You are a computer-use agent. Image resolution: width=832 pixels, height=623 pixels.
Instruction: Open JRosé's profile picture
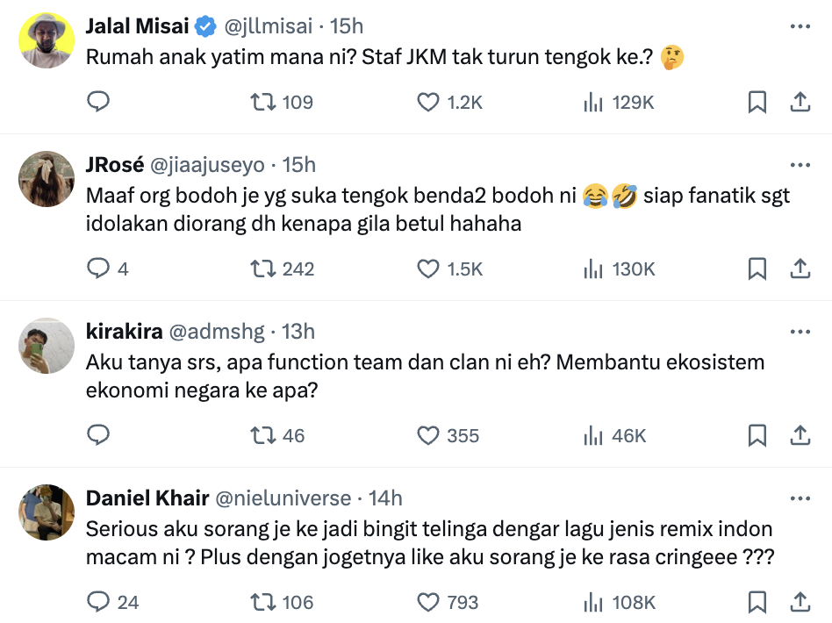46,179
